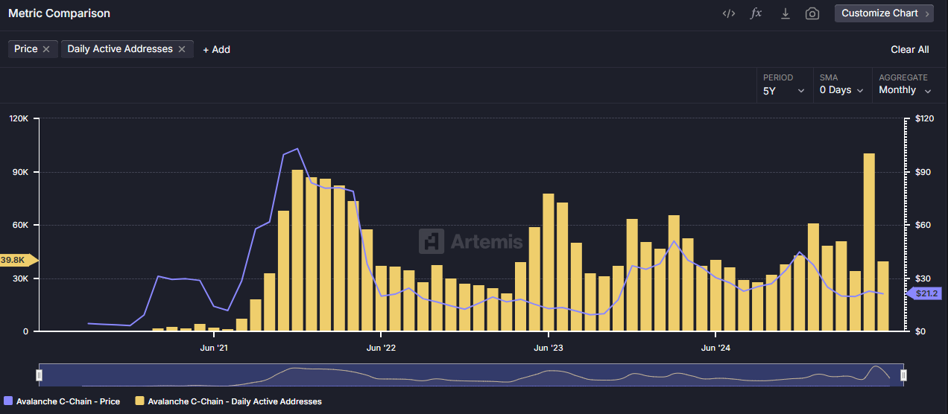Screen dimensions: 948x414
Task: Select the Daily Active Addresses chip
Action: coord(119,49)
